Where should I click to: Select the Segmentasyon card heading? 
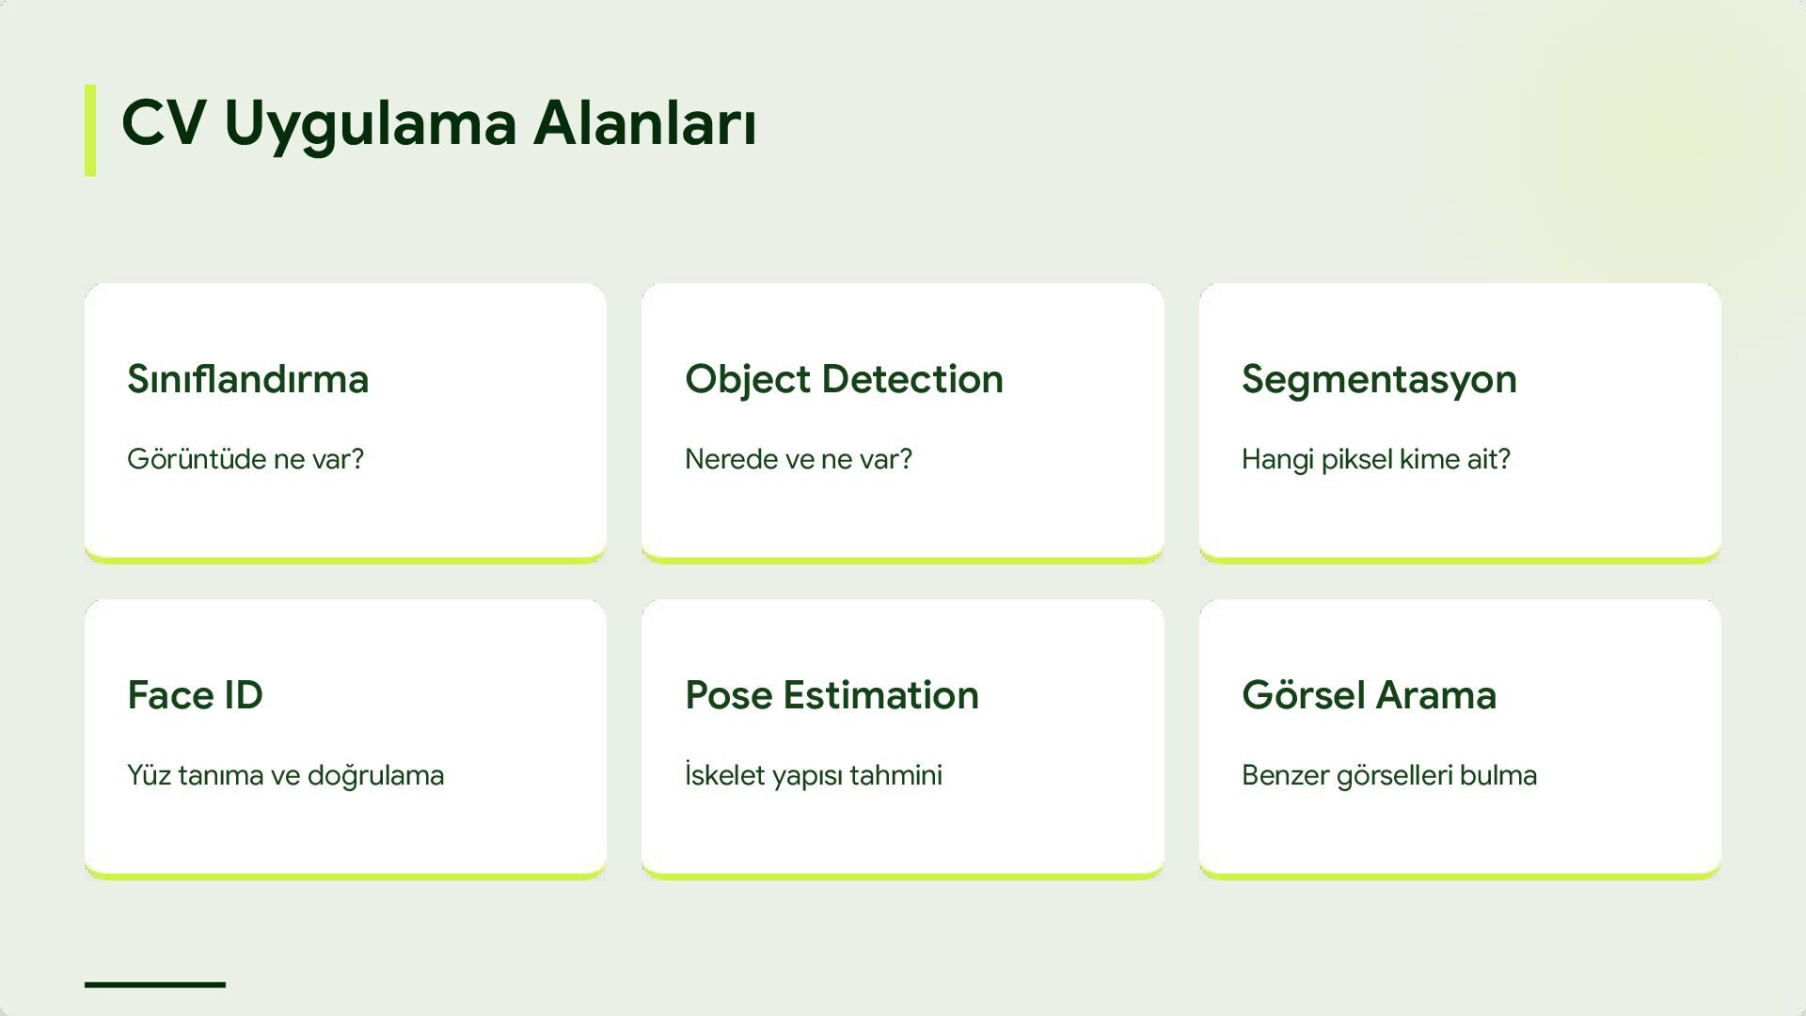(1378, 379)
